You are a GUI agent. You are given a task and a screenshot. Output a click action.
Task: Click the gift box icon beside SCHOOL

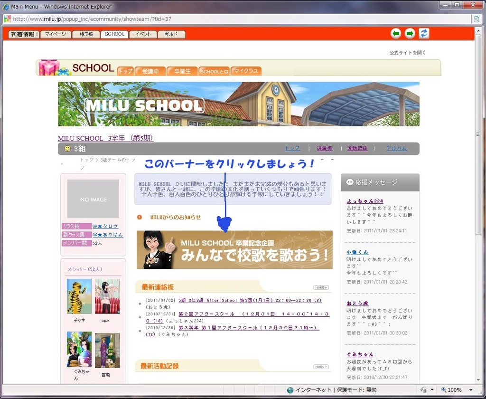tap(49, 68)
